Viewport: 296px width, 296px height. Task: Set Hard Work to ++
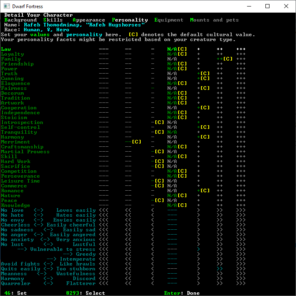pyautogui.click(x=220, y=161)
